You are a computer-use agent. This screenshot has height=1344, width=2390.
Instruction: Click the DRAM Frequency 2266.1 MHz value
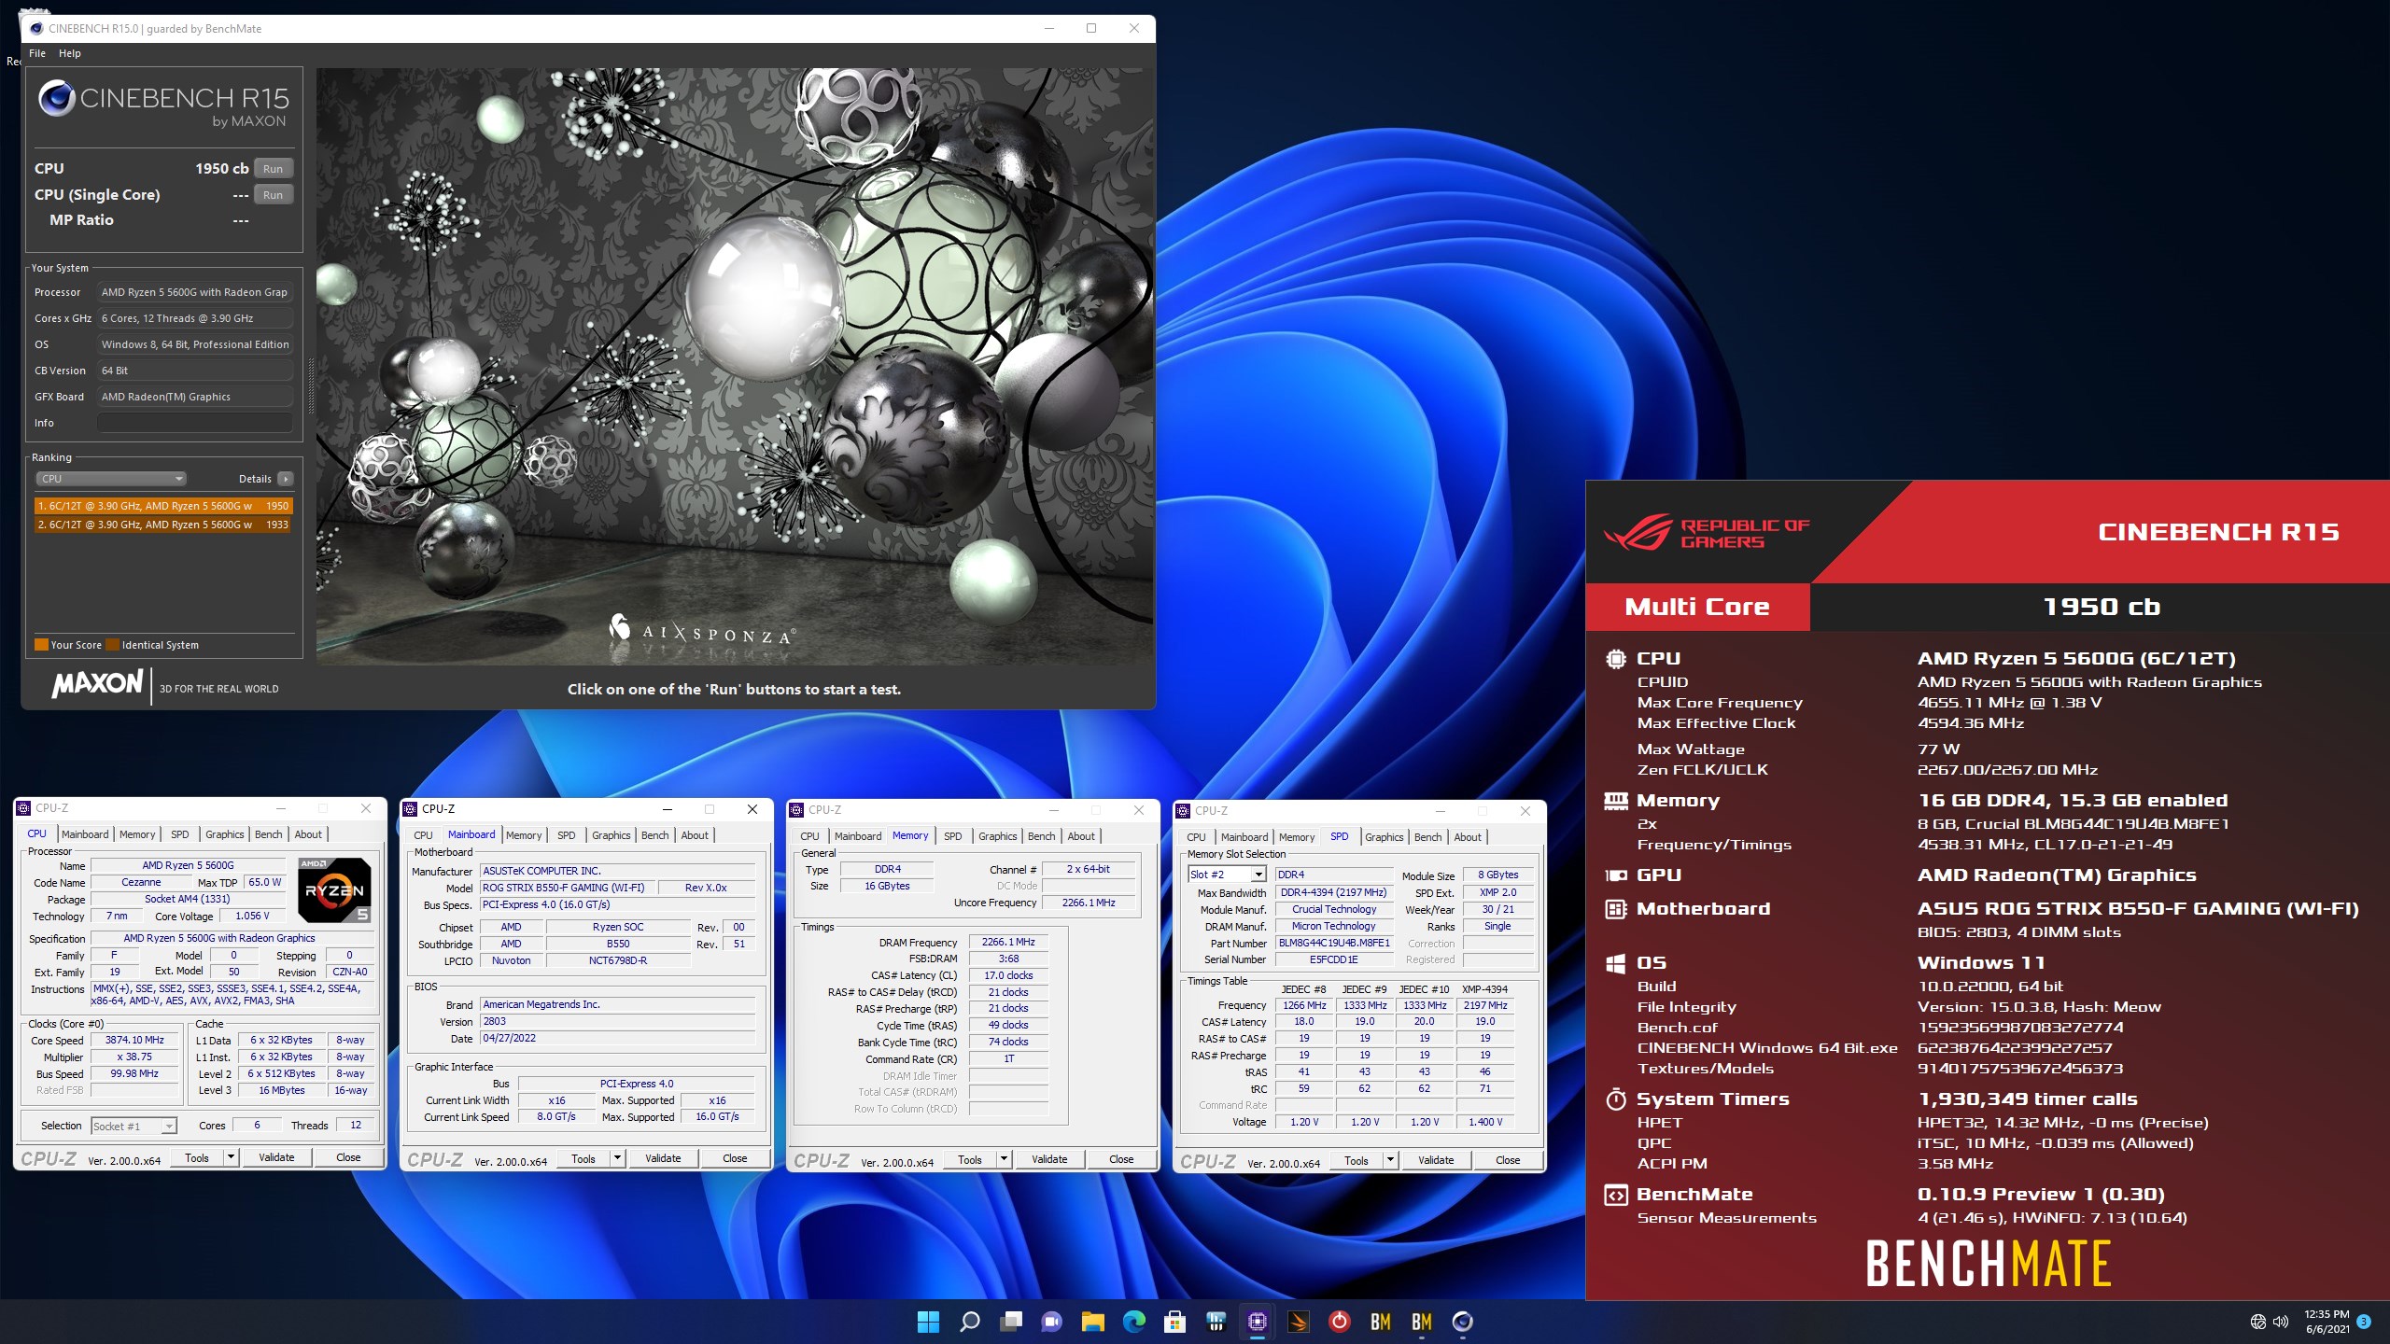point(1008,943)
